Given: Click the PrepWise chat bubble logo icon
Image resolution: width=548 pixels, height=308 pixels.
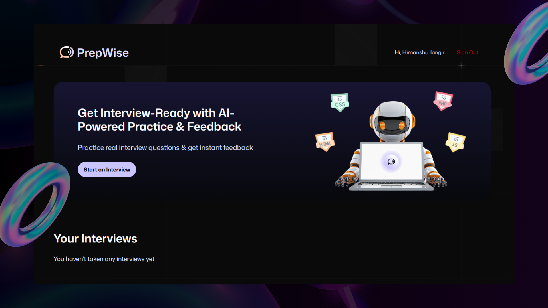Looking at the screenshot, I should click(x=67, y=52).
